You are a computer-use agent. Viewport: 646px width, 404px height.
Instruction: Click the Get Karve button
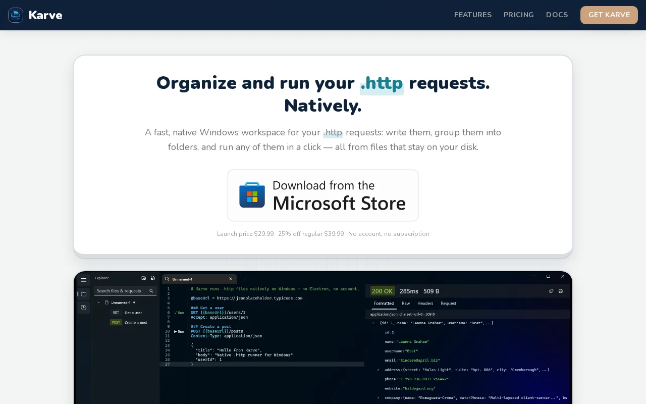[x=609, y=15]
